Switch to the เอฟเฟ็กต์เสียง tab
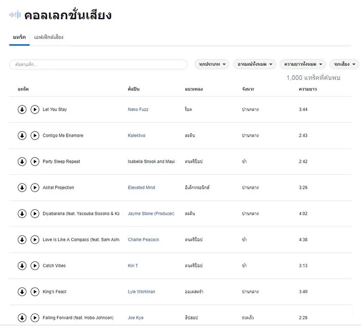 pyautogui.click(x=49, y=37)
